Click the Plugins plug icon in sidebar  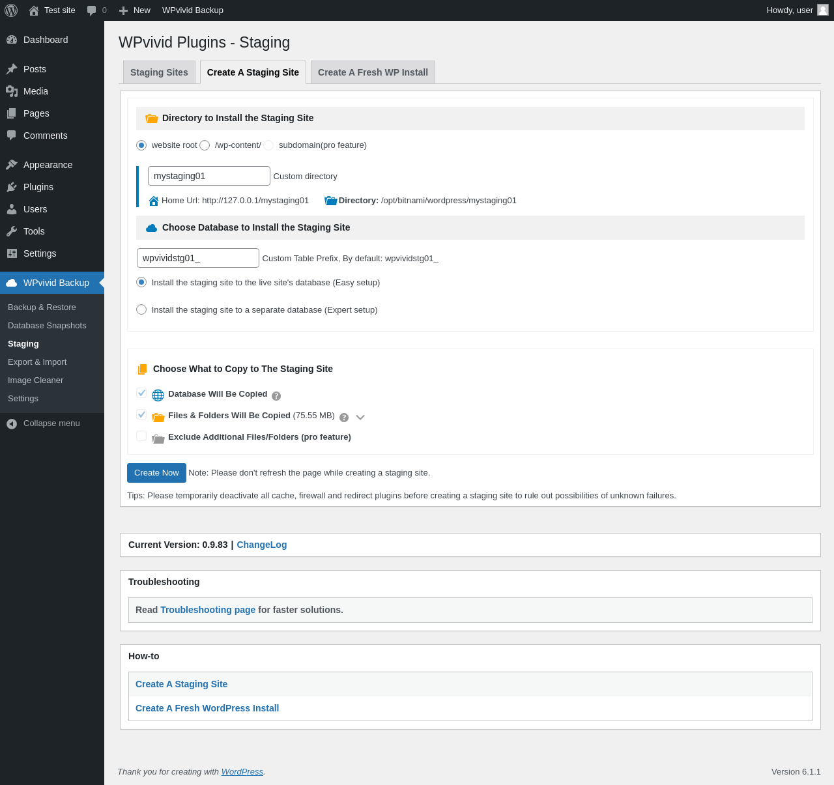tap(12, 187)
